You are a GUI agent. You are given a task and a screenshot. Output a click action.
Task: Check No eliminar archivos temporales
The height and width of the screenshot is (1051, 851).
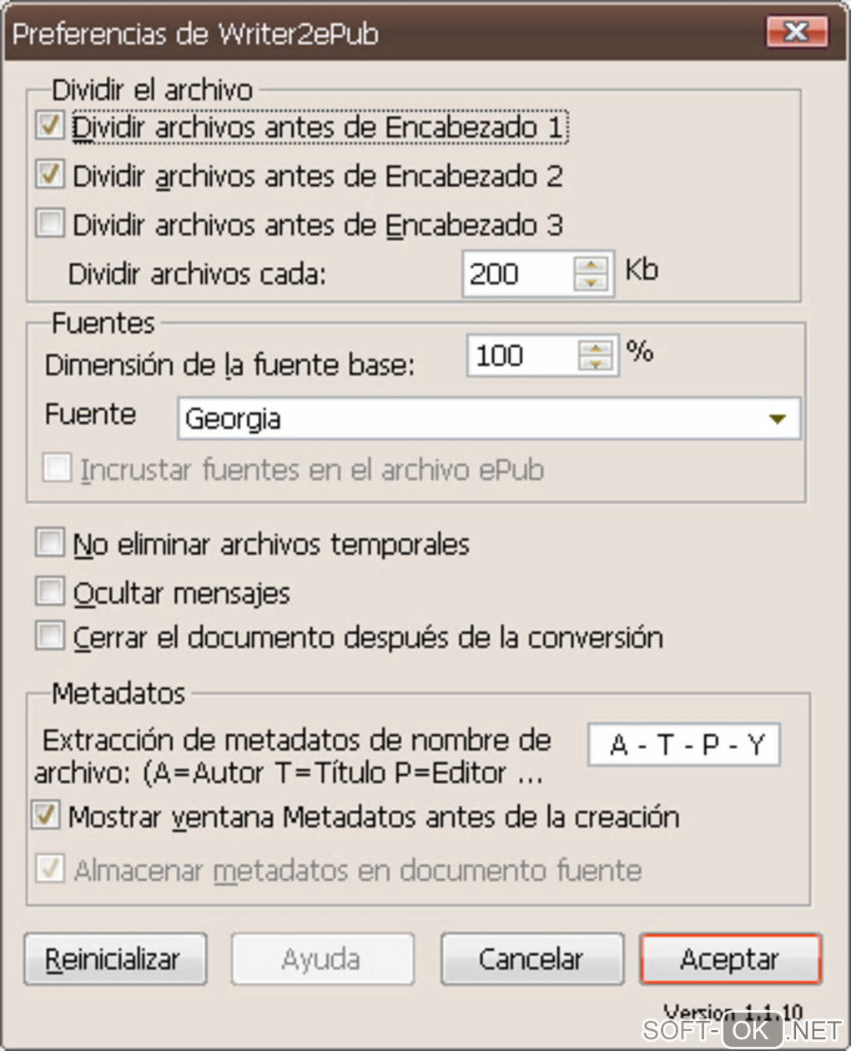50,544
